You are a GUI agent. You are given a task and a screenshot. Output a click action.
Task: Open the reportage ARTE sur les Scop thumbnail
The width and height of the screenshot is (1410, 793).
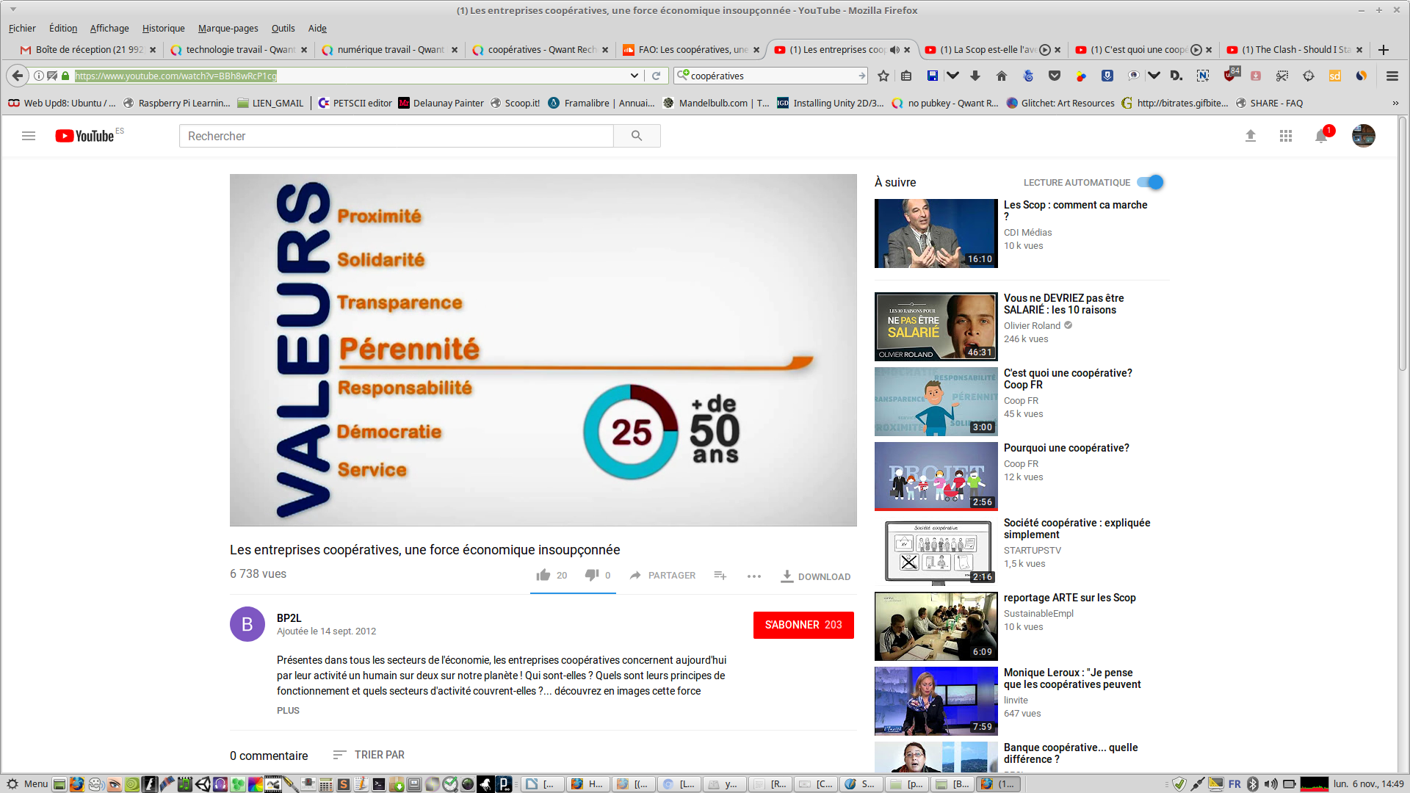(x=936, y=626)
